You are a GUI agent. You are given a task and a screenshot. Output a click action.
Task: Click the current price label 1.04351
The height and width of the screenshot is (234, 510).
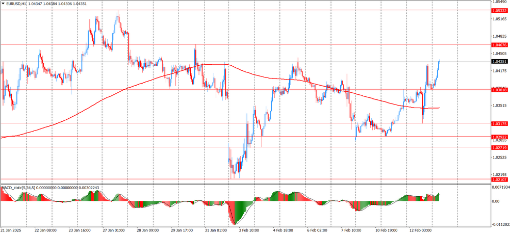[499, 62]
